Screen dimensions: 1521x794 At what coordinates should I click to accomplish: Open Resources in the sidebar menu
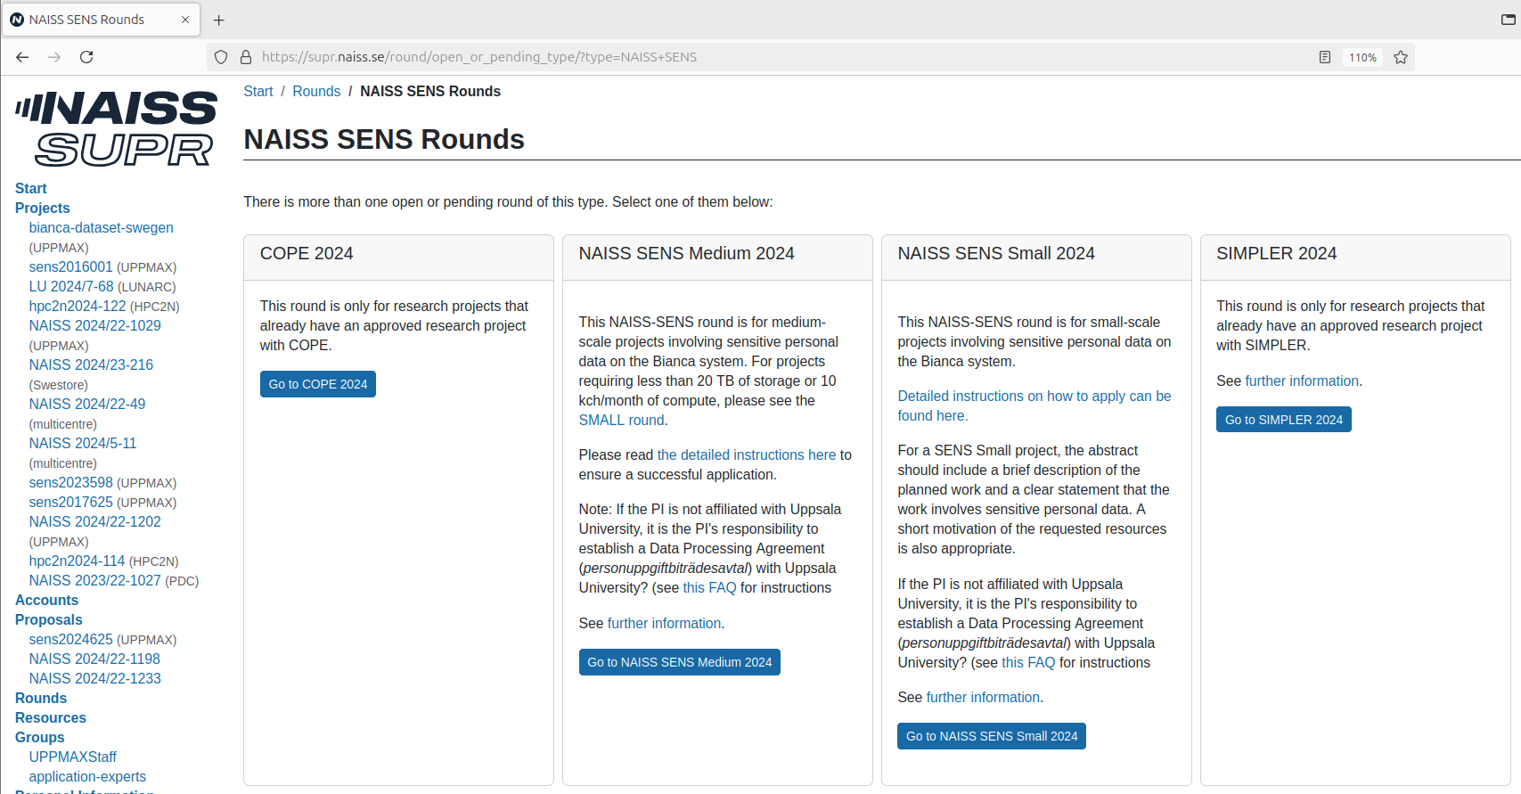coord(51,717)
